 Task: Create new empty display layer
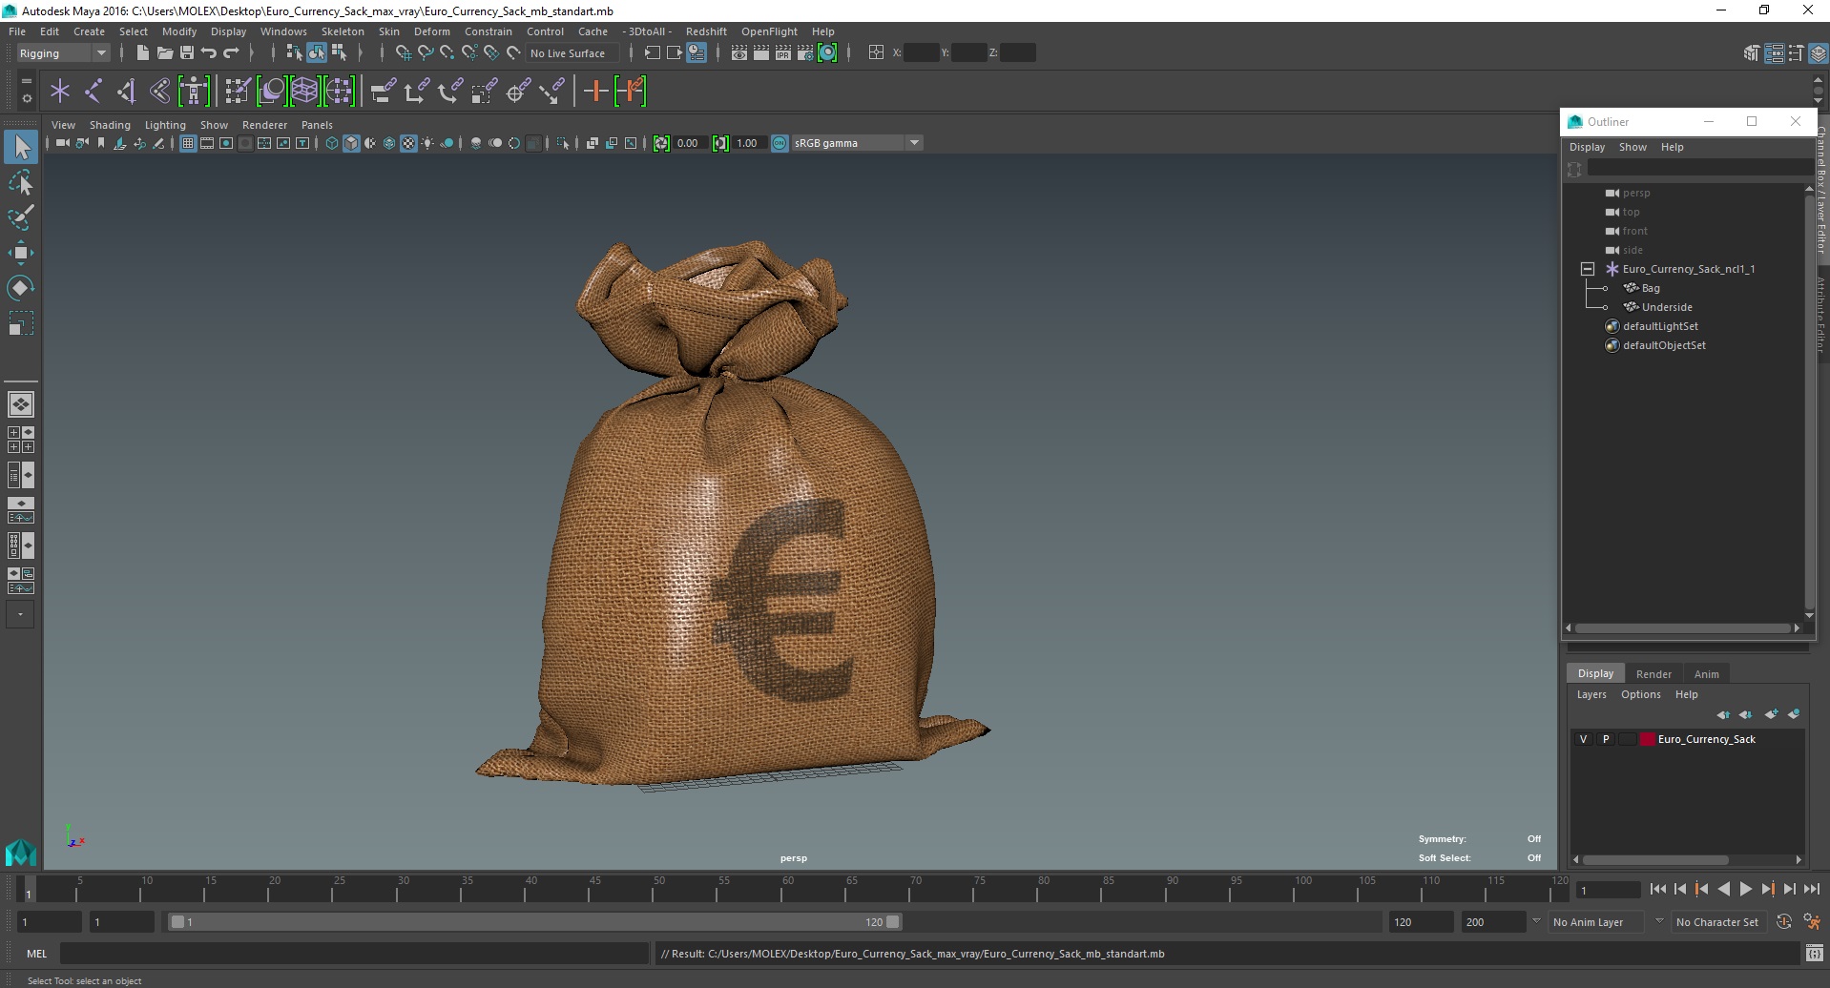coord(1772,714)
